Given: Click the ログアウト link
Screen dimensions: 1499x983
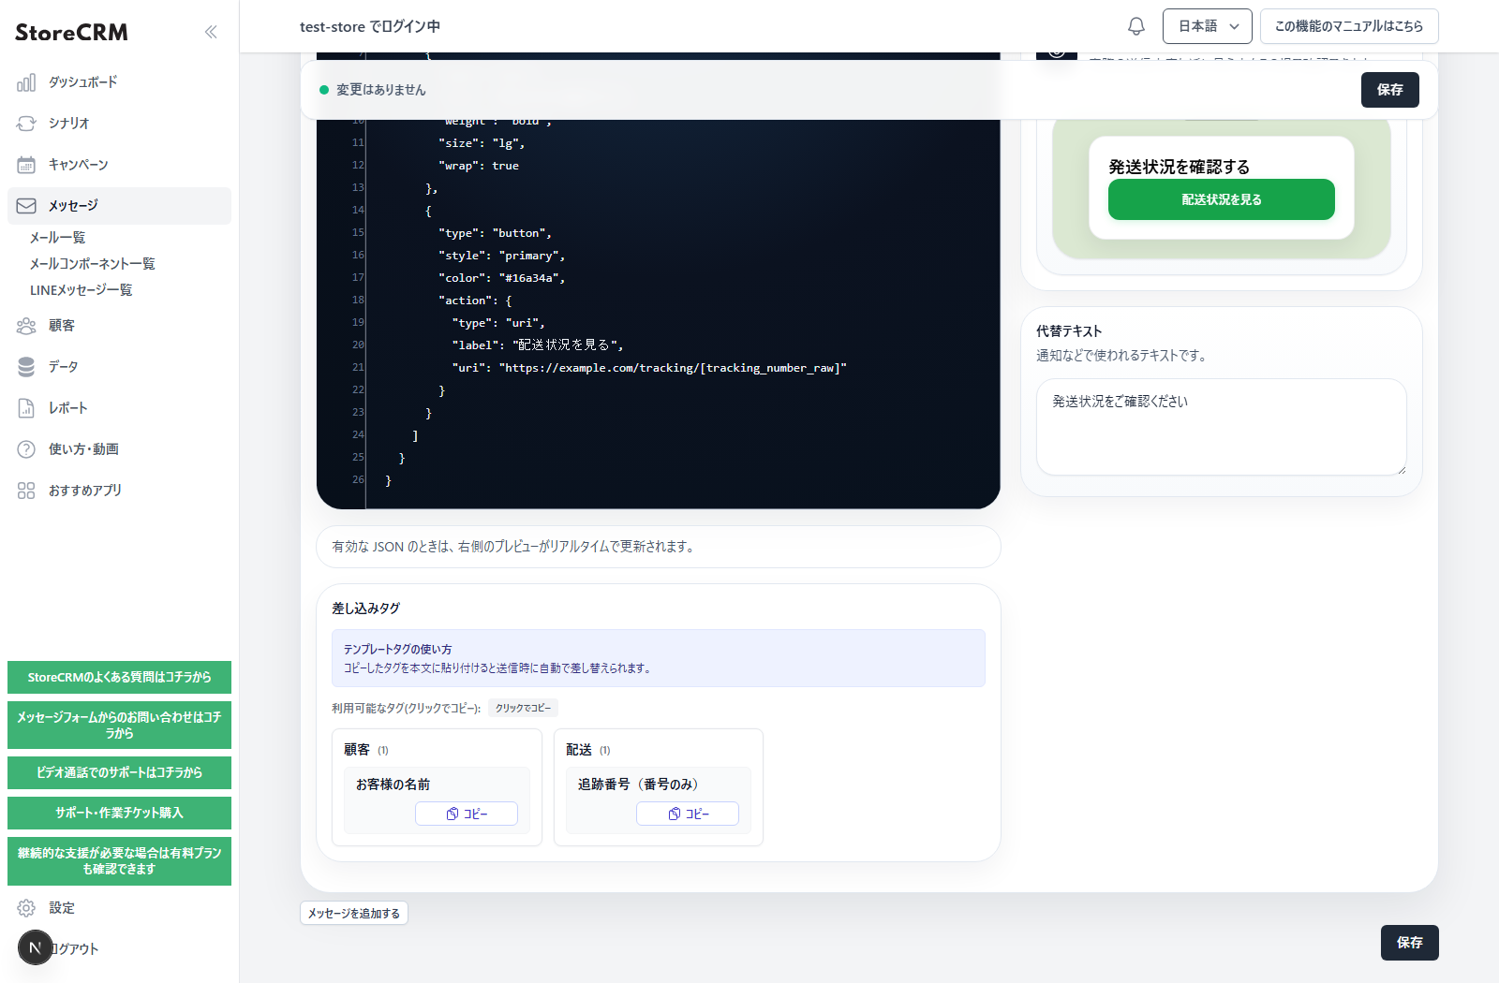Looking at the screenshot, I should tap(77, 949).
